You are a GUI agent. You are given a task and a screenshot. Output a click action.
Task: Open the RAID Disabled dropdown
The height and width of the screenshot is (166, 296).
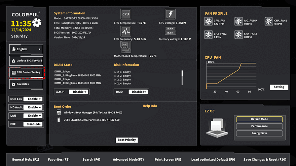click(x=139, y=92)
